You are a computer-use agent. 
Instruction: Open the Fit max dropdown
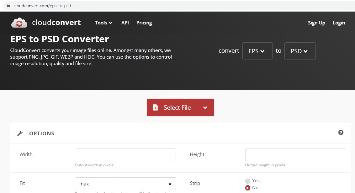125,184
